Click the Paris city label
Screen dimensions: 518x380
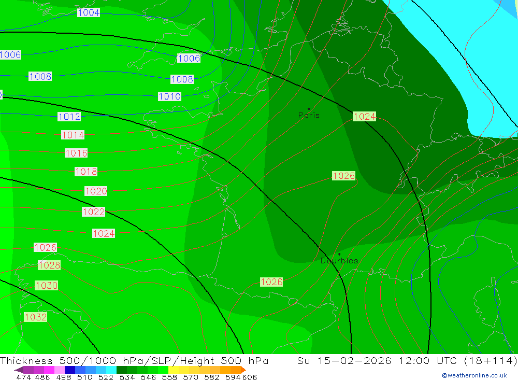pos(309,115)
